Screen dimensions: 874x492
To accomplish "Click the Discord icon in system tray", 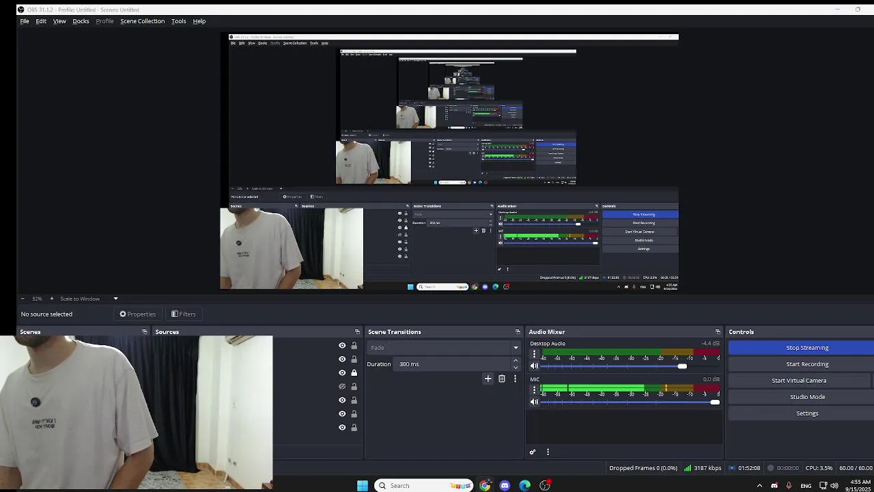I will (x=774, y=486).
